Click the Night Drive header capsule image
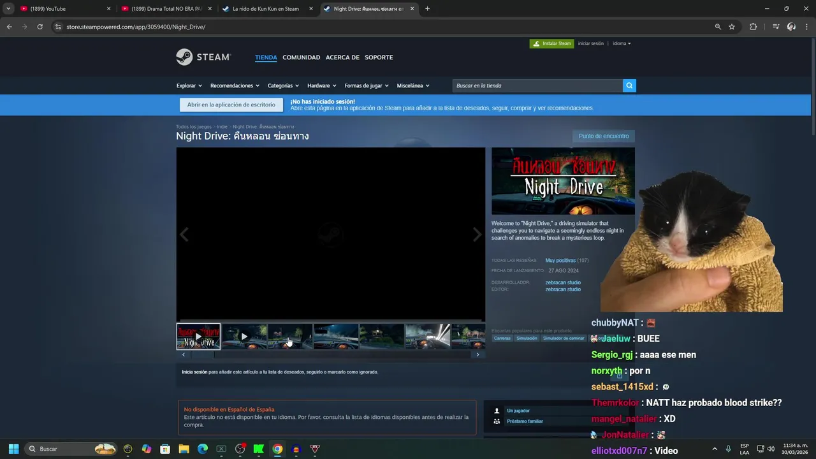The width and height of the screenshot is (816, 459). tap(563, 181)
